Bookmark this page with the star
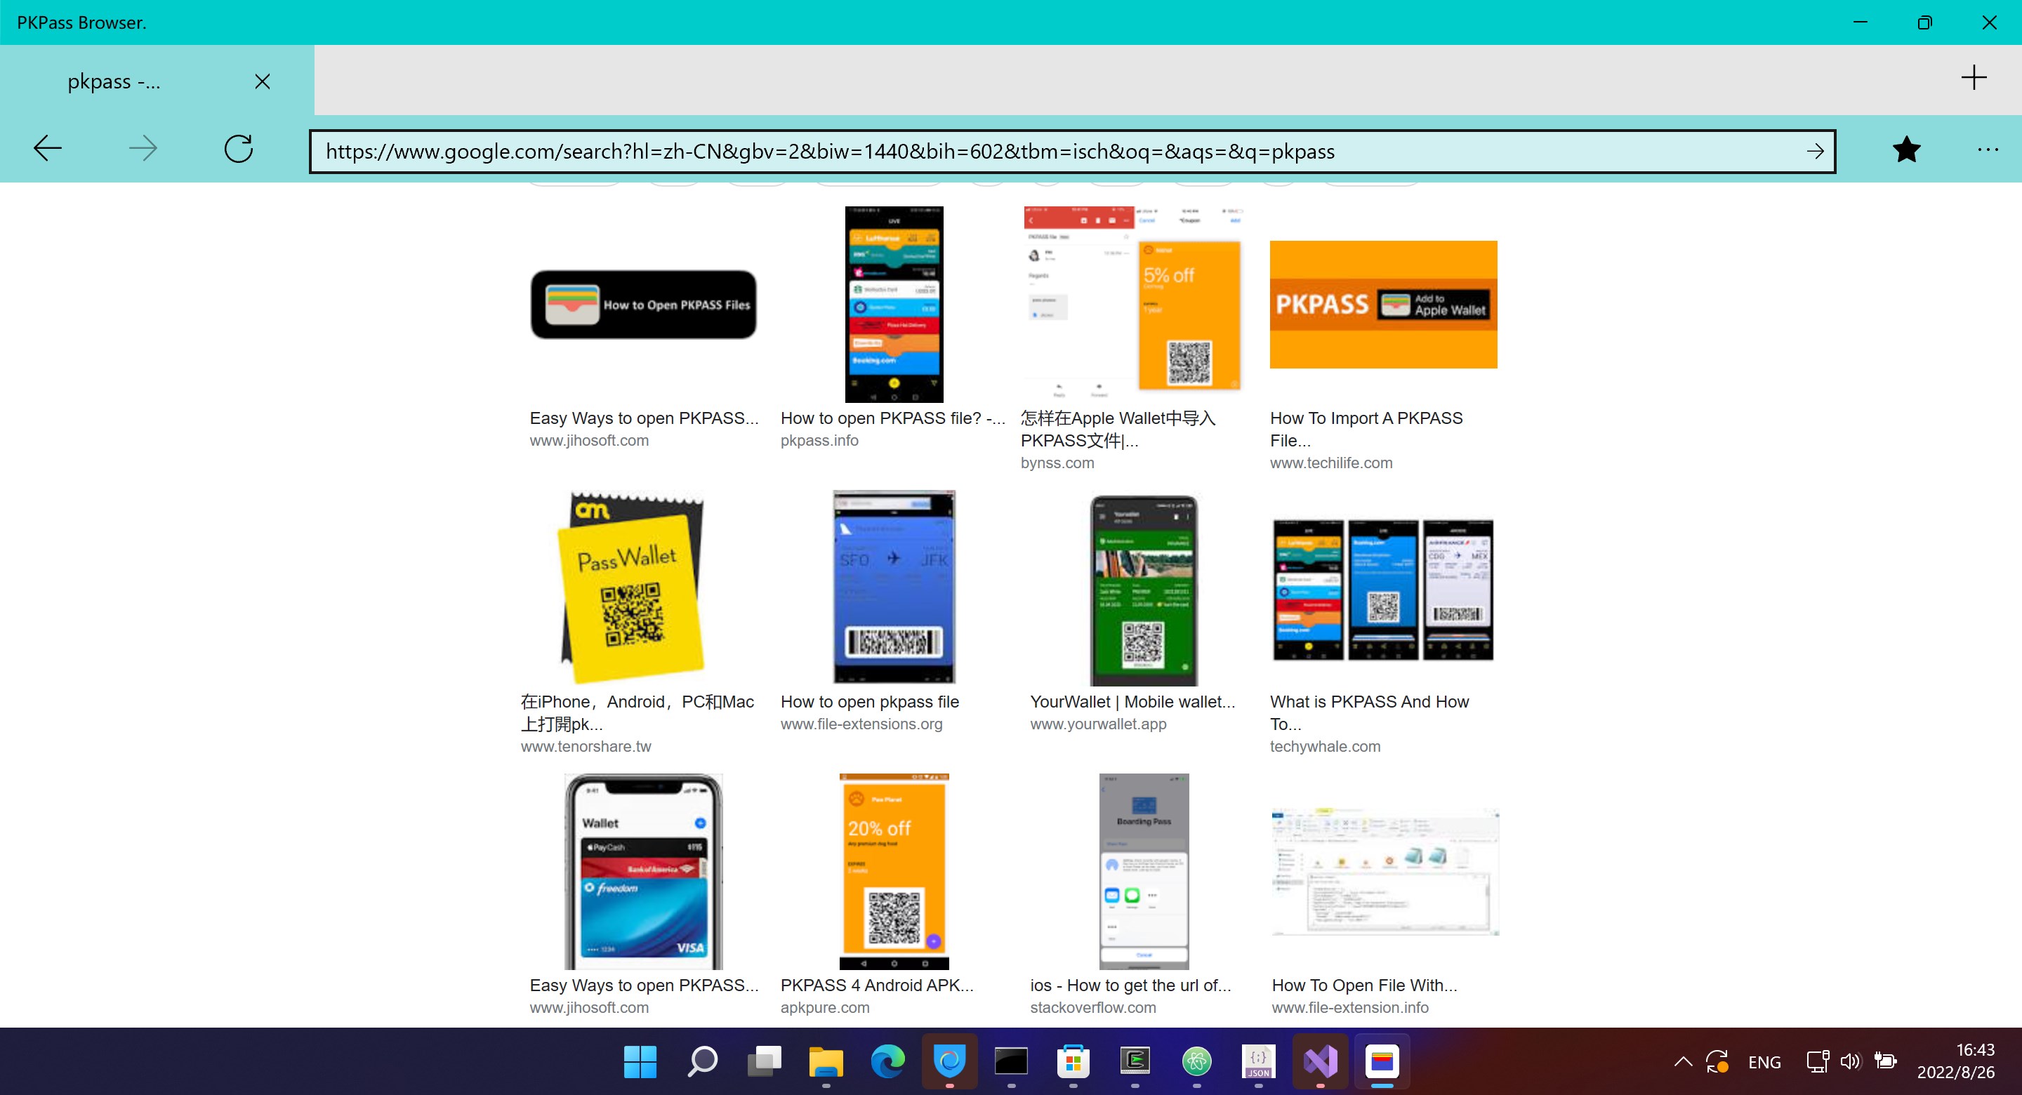2022x1095 pixels. pos(1906,150)
